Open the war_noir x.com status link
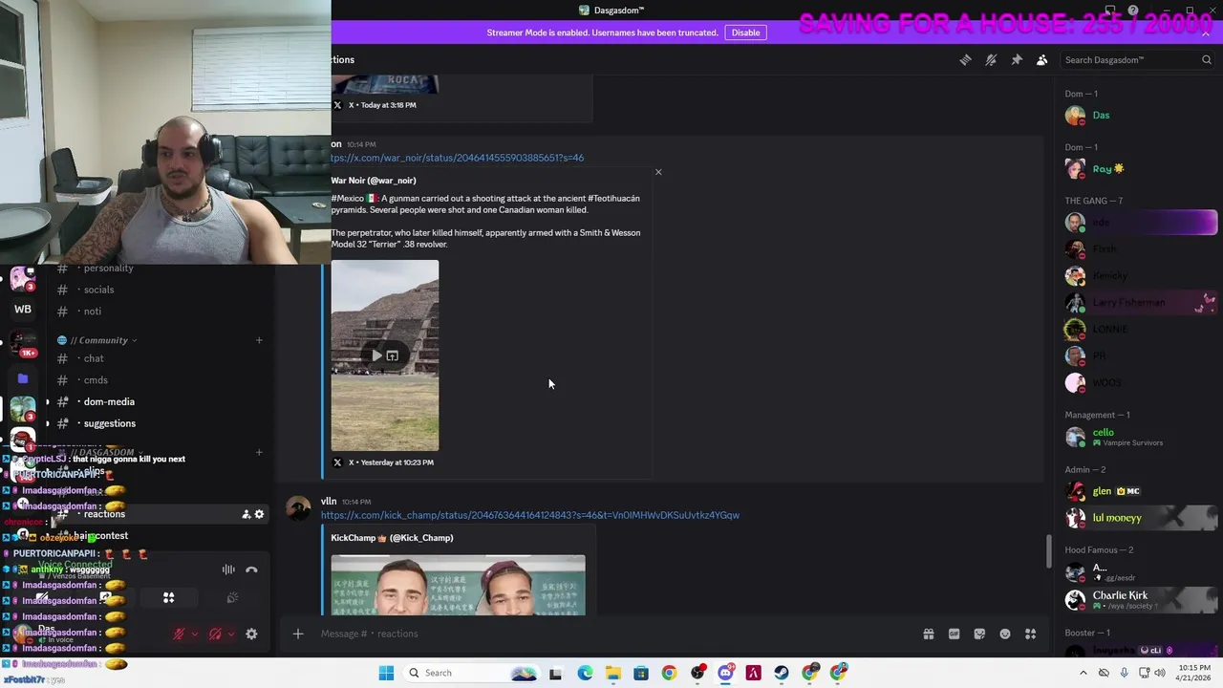Viewport: 1223px width, 688px height. 458,158
